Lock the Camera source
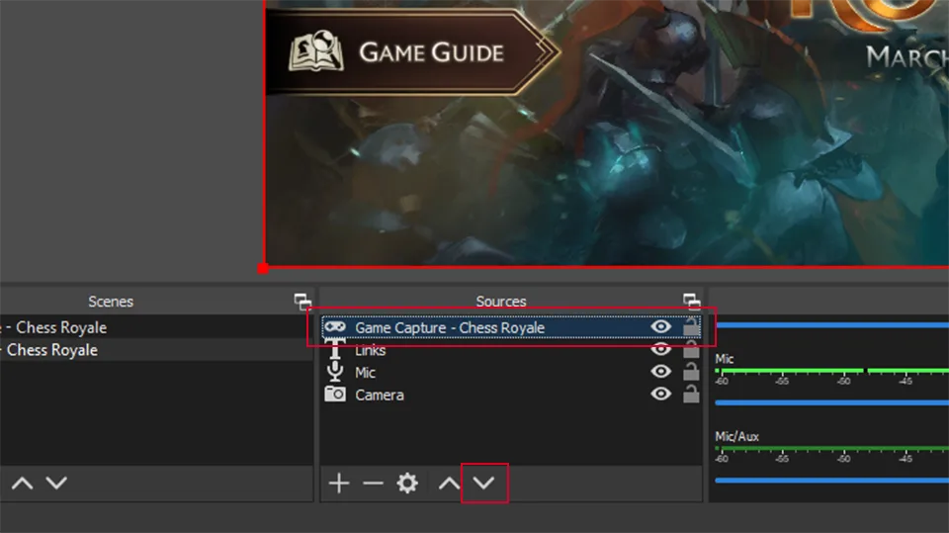Screen dimensions: 949x533 (x=691, y=394)
